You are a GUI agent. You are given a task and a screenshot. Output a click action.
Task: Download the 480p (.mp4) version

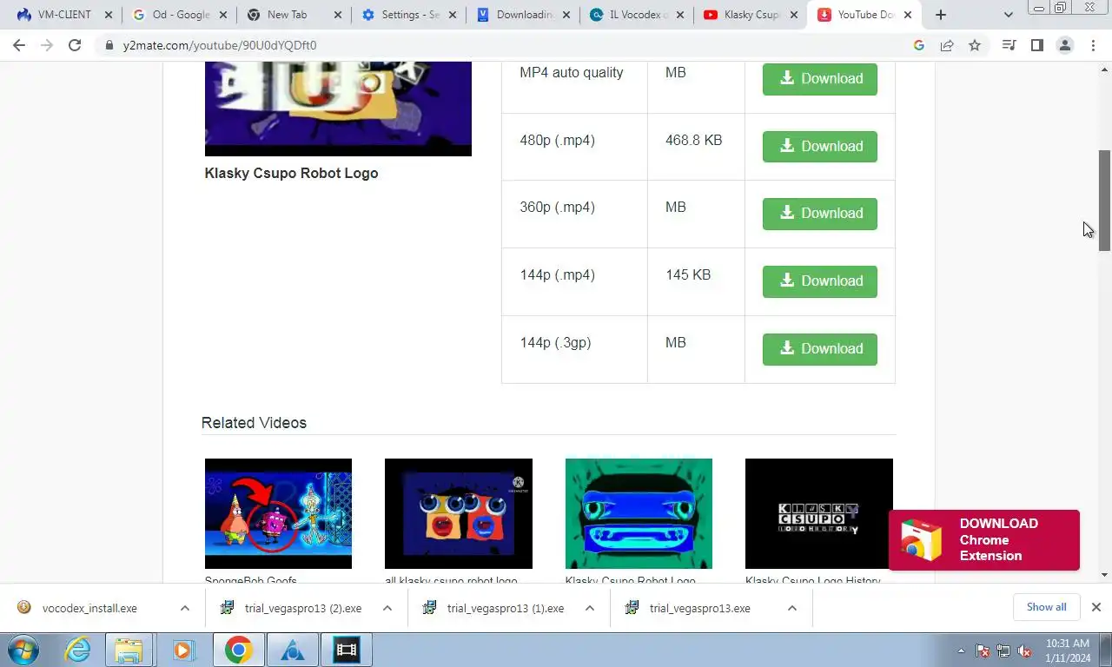820,146
